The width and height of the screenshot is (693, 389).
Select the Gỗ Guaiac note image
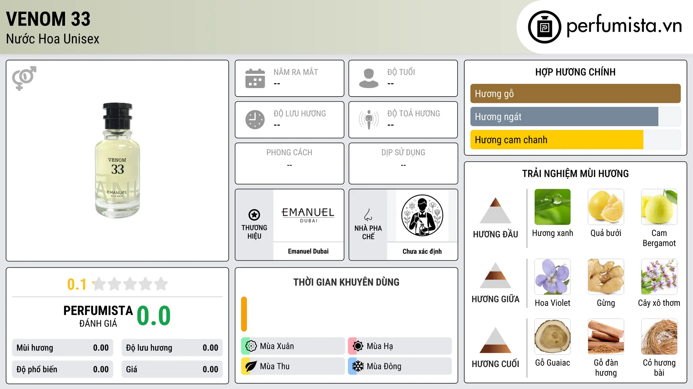(x=553, y=337)
